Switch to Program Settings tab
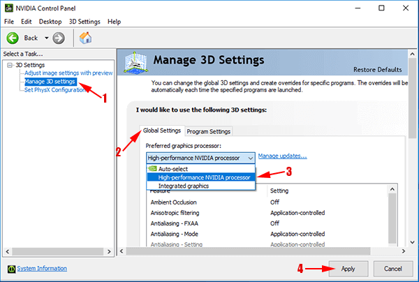 coord(208,131)
